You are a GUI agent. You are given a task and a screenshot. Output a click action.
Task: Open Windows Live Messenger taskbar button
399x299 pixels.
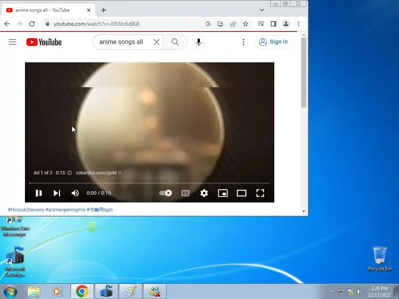point(155,291)
